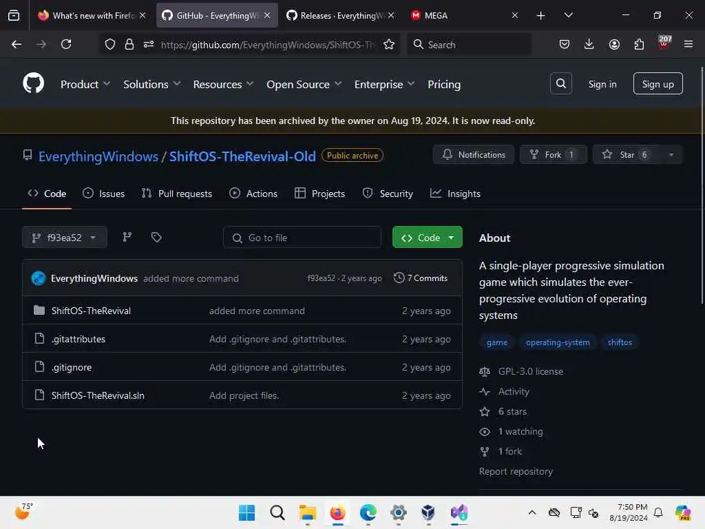Viewport: 705px width, 529px height.
Task: Open the Firefox downloads icon
Action: tap(589, 44)
